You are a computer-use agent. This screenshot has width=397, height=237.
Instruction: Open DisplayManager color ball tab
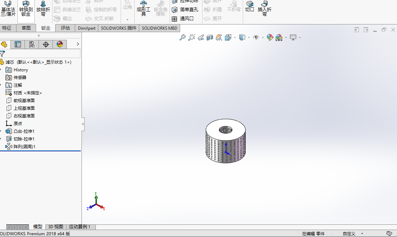pos(60,44)
